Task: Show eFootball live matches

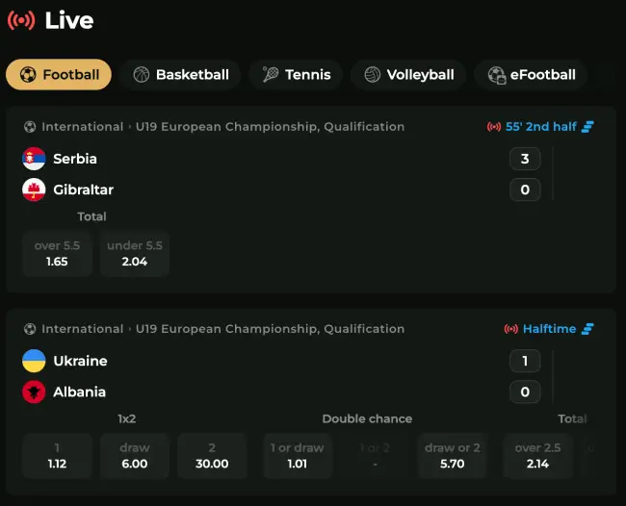Action: [531, 74]
